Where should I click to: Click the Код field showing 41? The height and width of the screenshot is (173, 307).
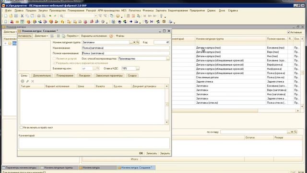click(162, 42)
